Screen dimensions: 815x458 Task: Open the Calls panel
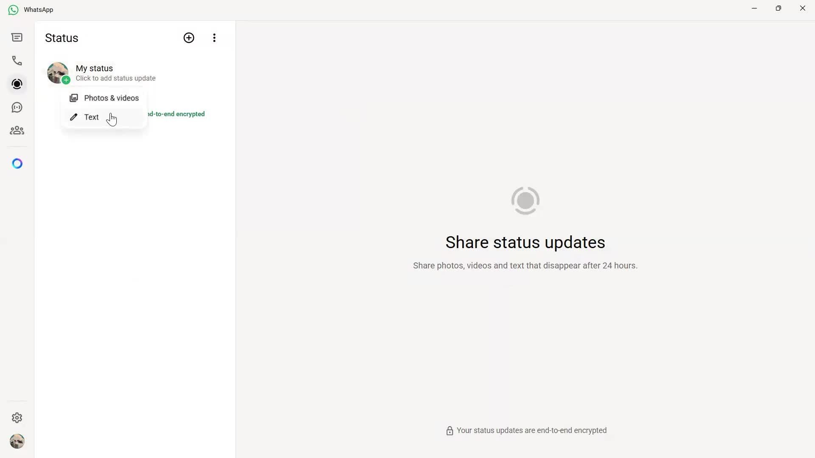point(17,61)
